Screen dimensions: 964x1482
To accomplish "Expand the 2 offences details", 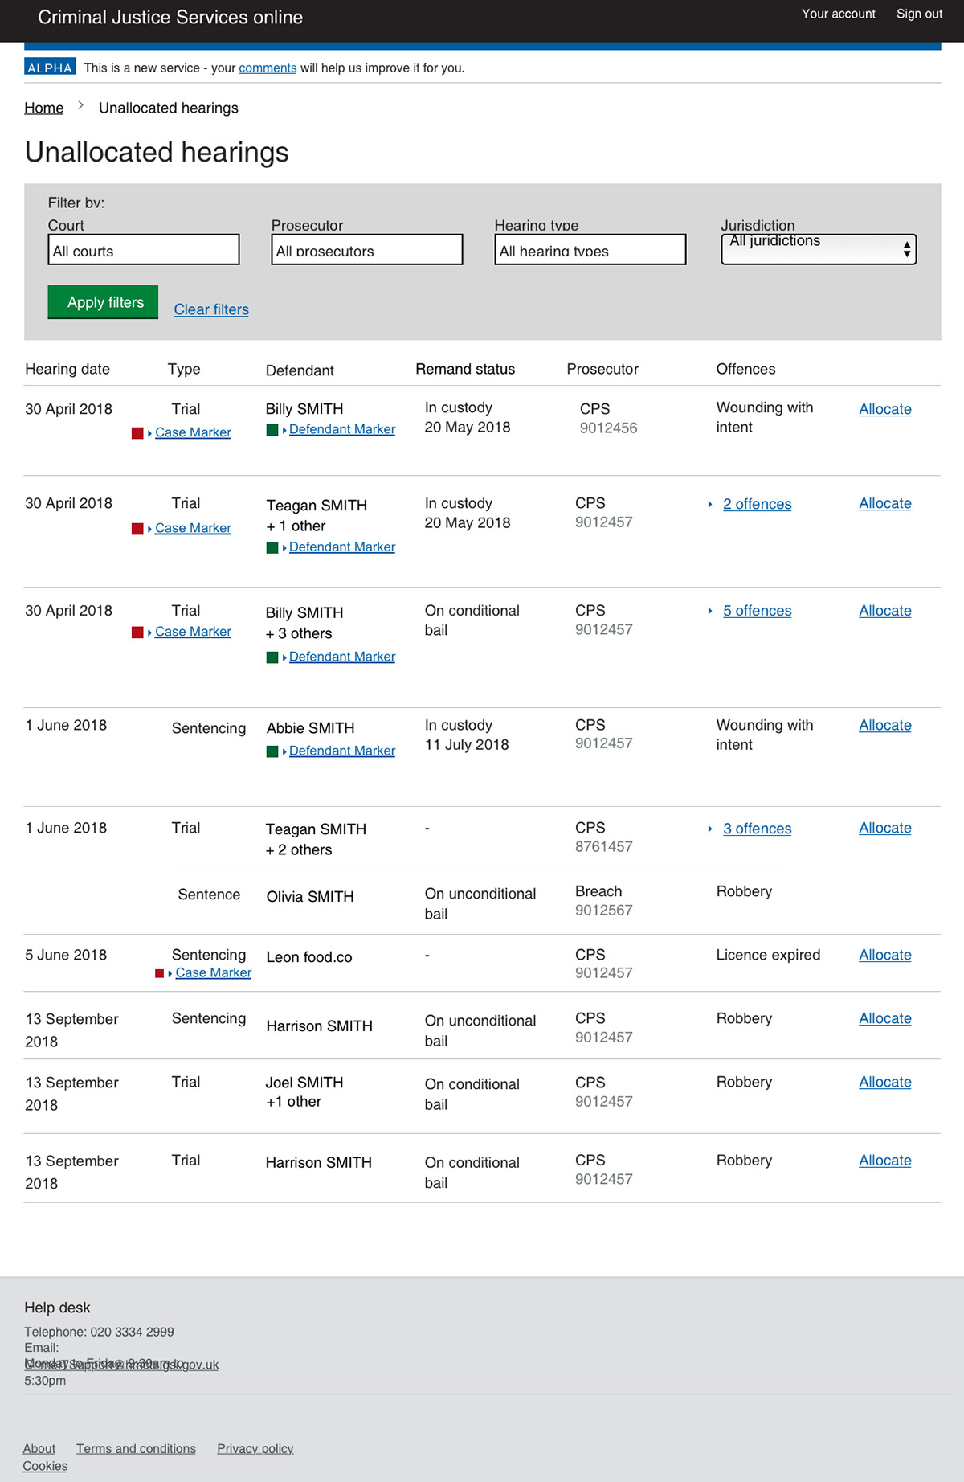I will pyautogui.click(x=756, y=505).
